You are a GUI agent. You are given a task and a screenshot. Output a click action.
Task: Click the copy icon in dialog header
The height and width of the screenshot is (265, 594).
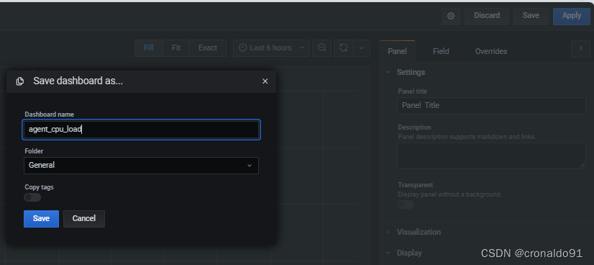(20, 81)
